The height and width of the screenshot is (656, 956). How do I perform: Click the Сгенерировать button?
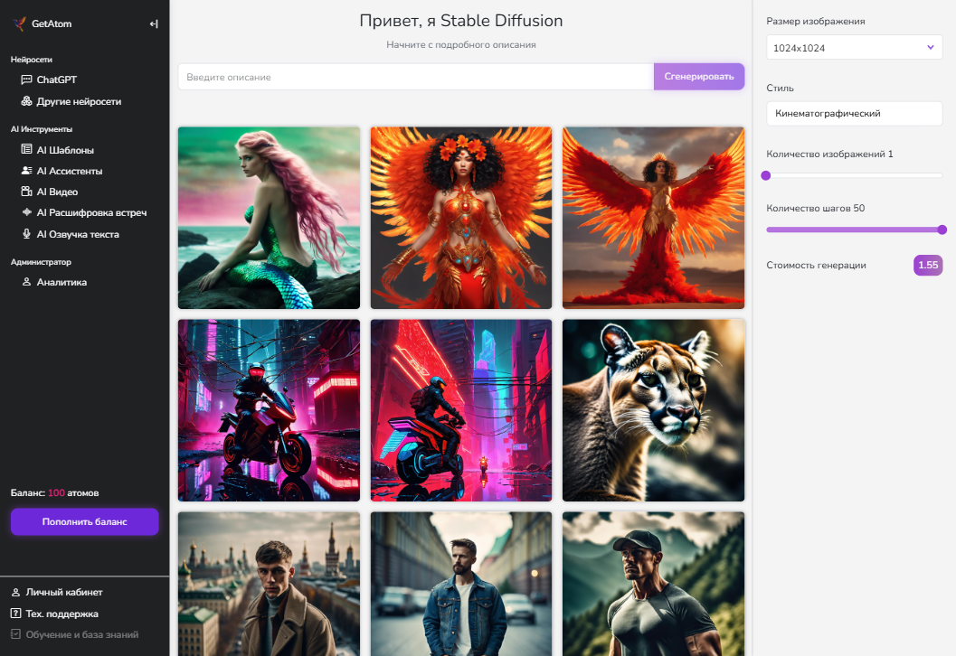point(699,77)
